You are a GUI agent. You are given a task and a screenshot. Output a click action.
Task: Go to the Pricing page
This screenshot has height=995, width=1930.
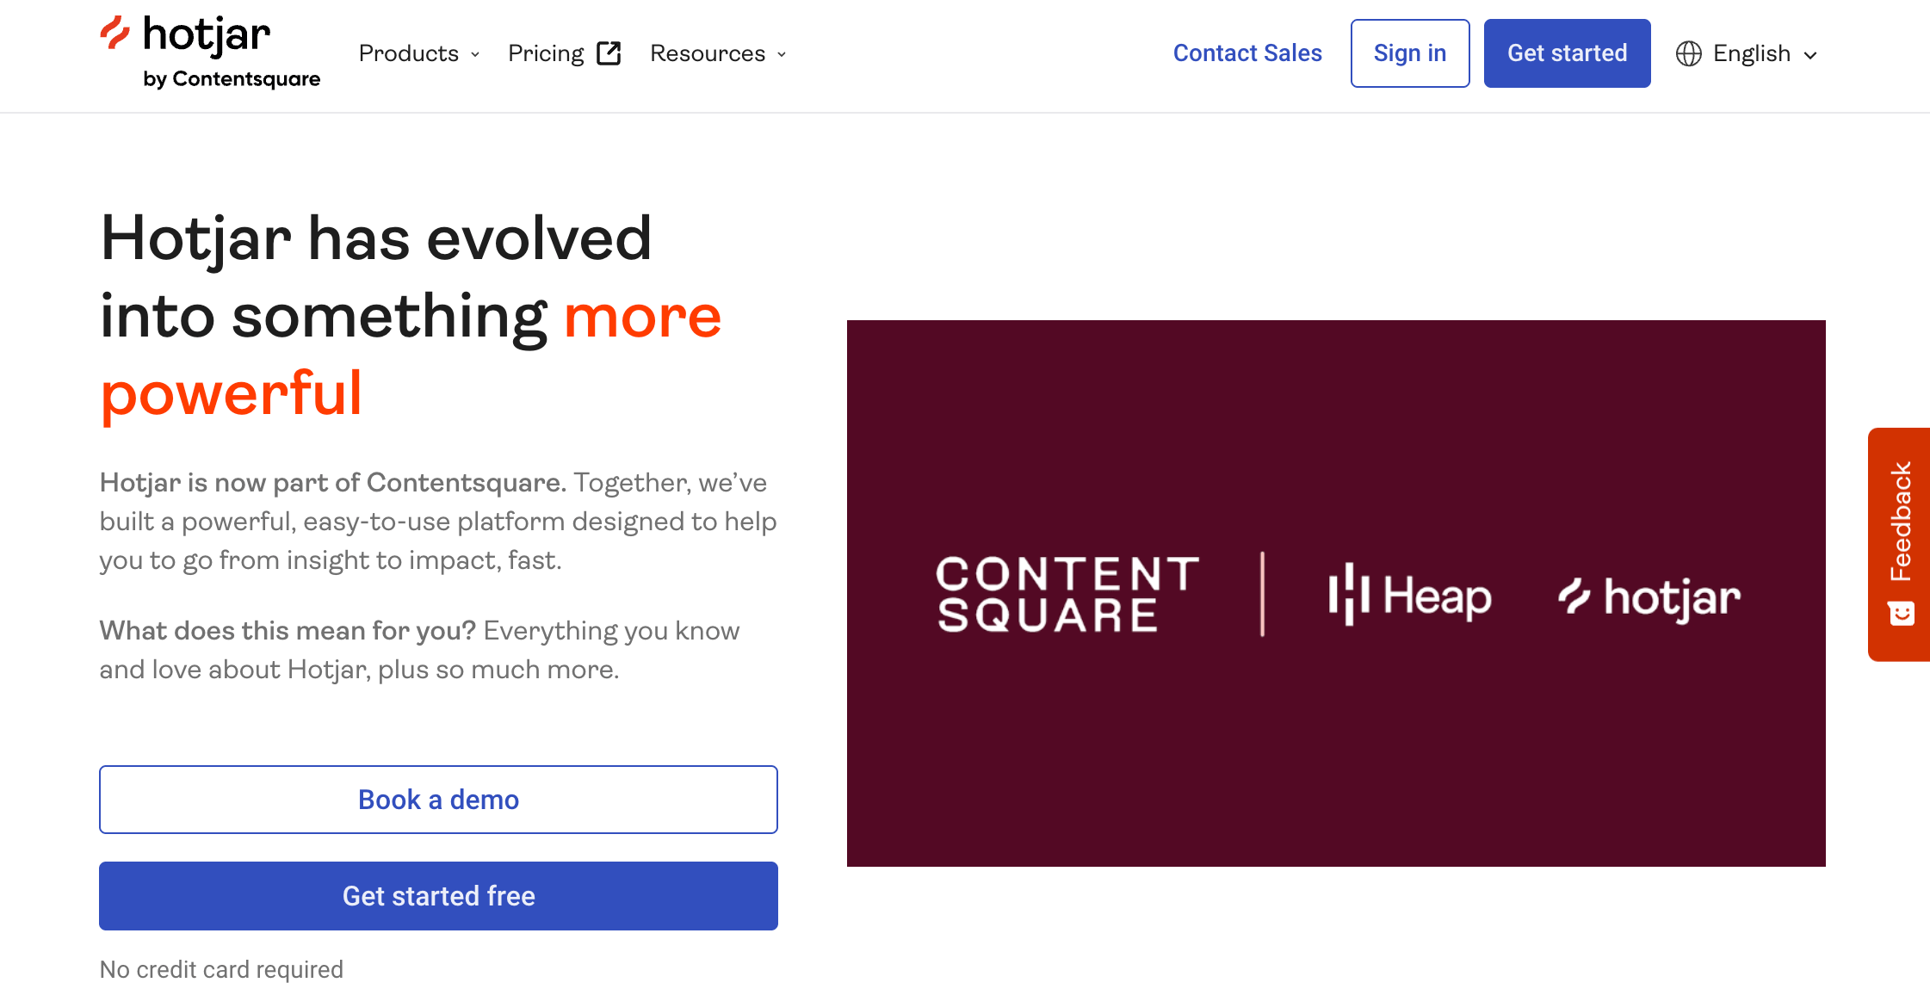tap(546, 53)
